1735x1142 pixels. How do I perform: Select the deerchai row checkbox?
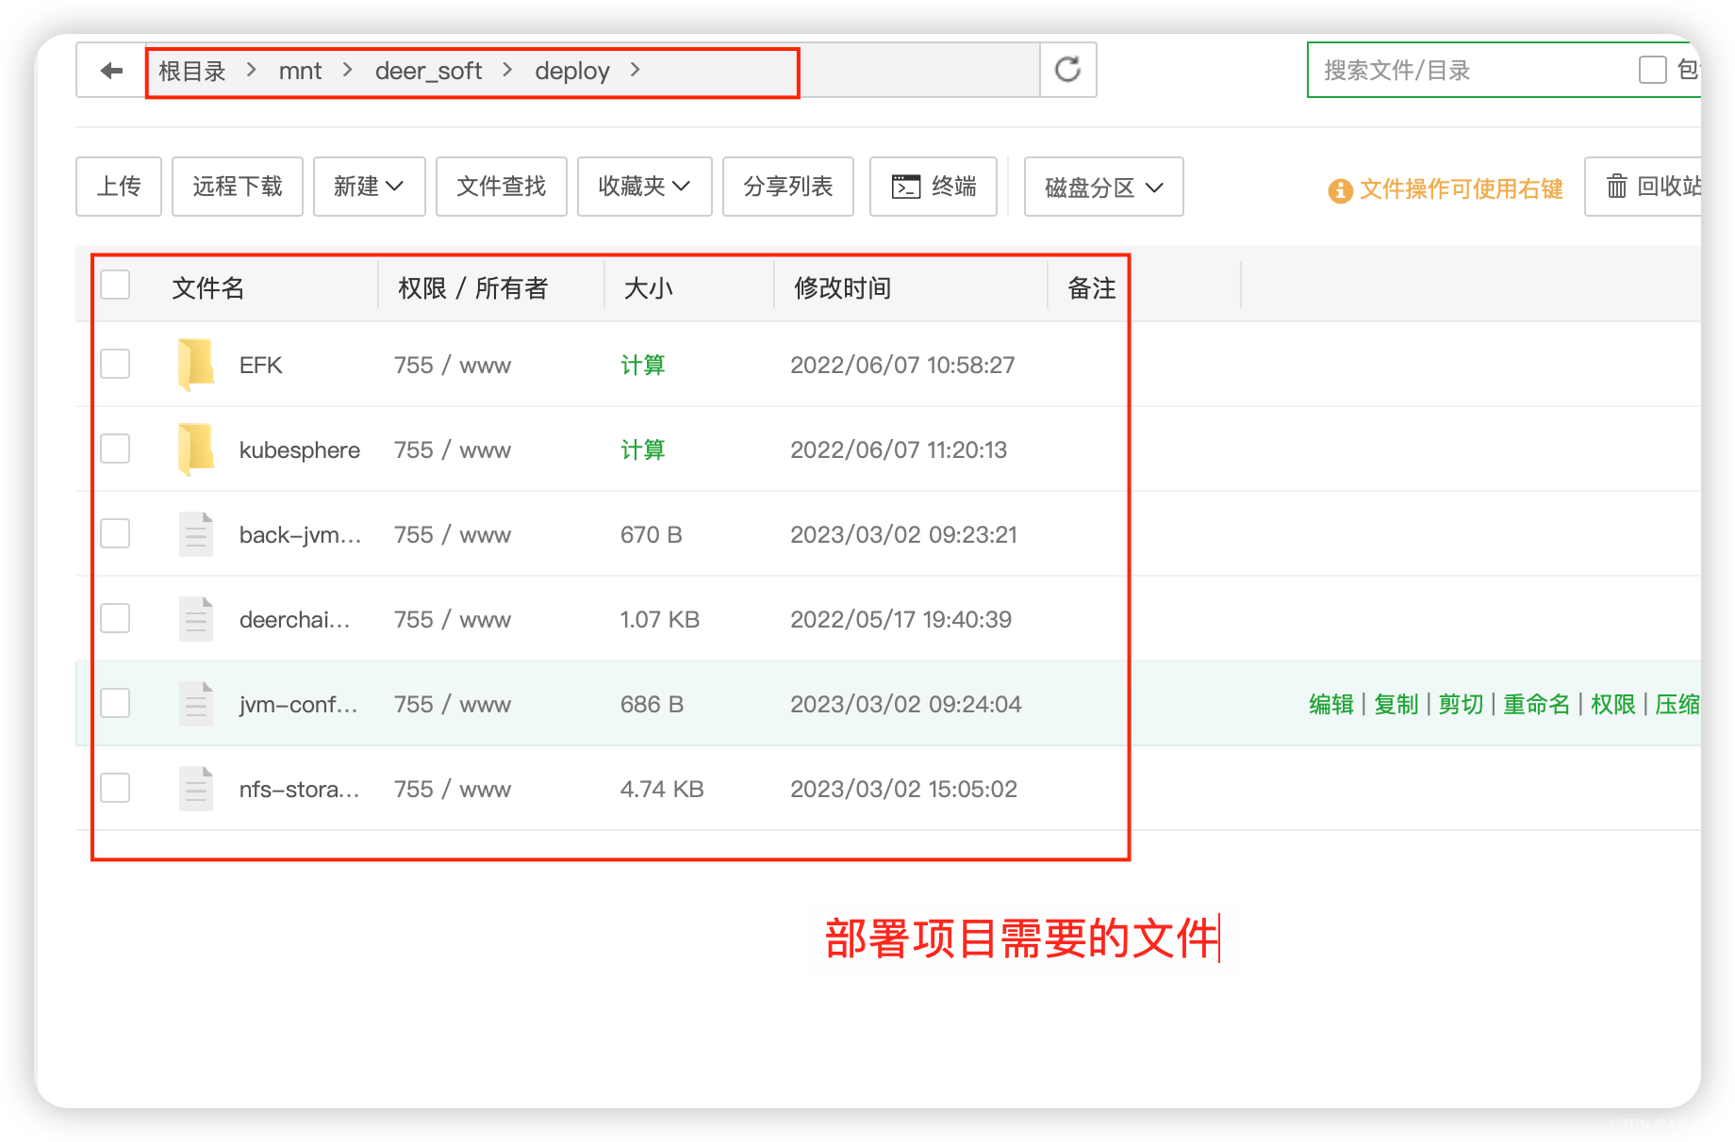click(x=115, y=618)
